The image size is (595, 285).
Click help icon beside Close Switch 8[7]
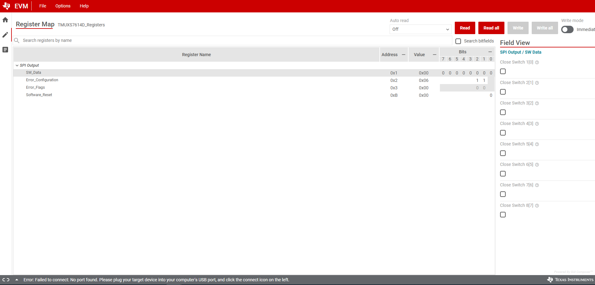(x=537, y=206)
